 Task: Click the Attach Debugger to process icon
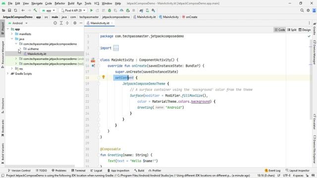point(128,10)
